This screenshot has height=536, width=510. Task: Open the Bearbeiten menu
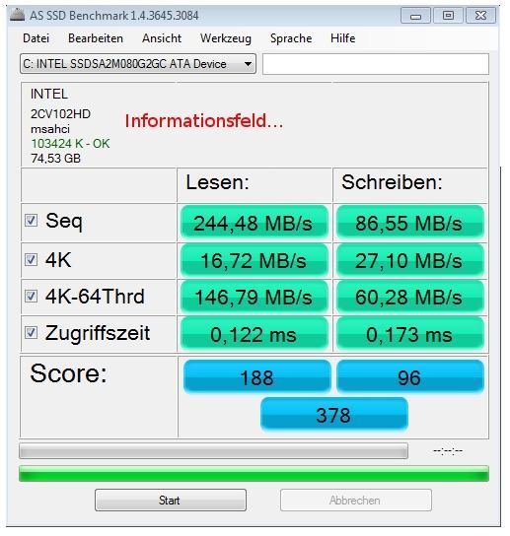[96, 38]
